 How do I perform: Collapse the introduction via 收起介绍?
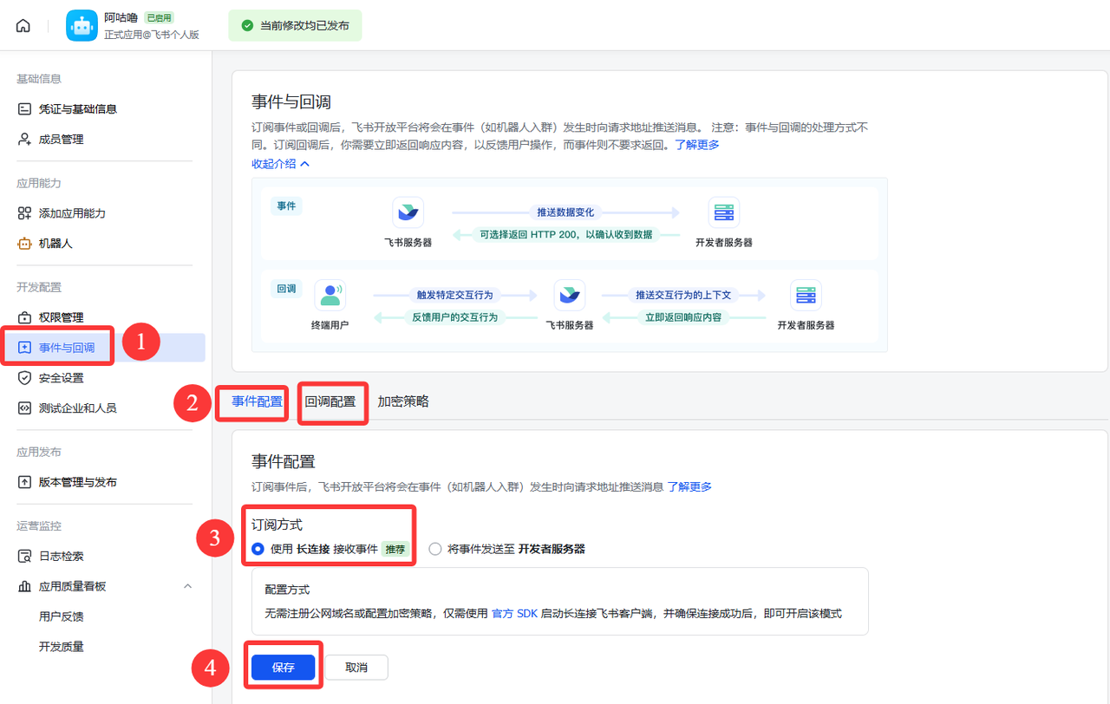[x=273, y=162]
